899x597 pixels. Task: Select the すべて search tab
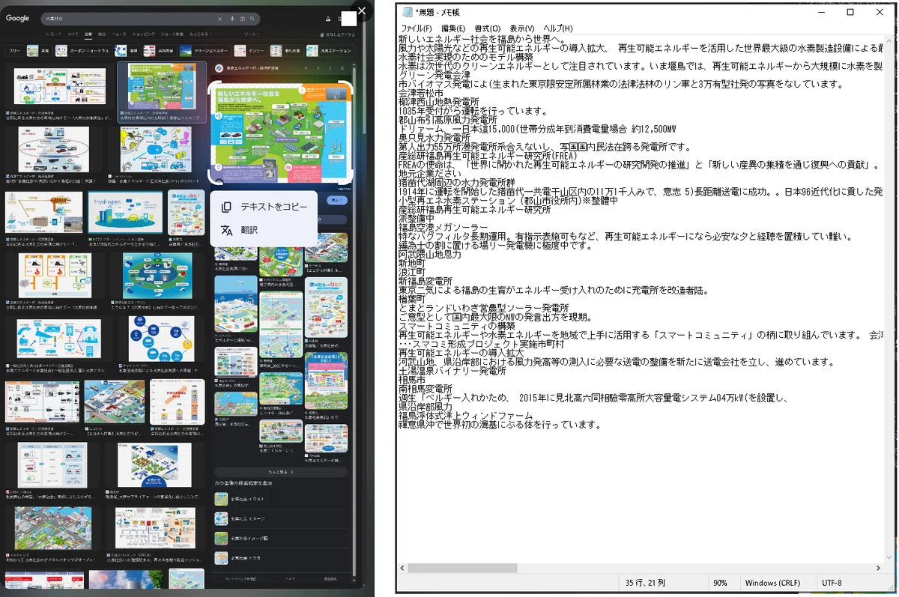point(73,34)
